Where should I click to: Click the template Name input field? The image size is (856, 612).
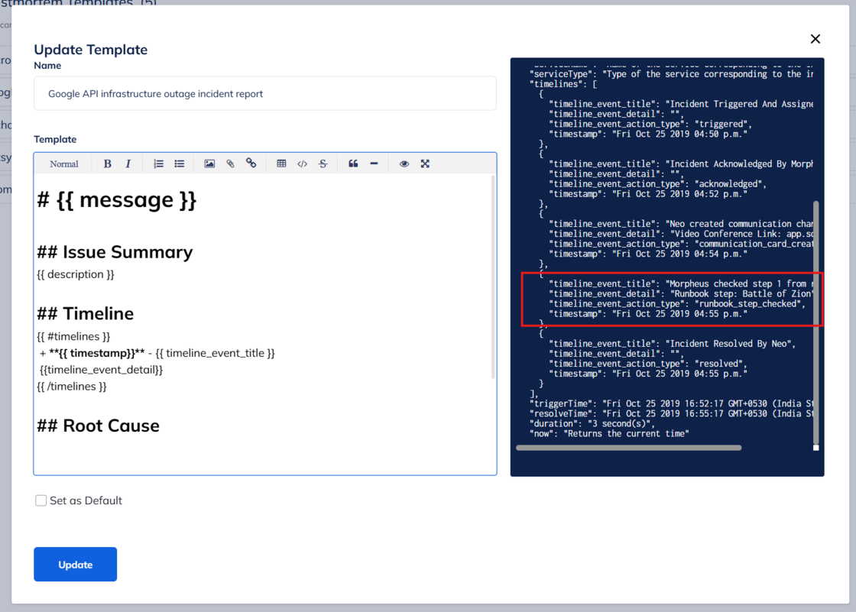(264, 93)
